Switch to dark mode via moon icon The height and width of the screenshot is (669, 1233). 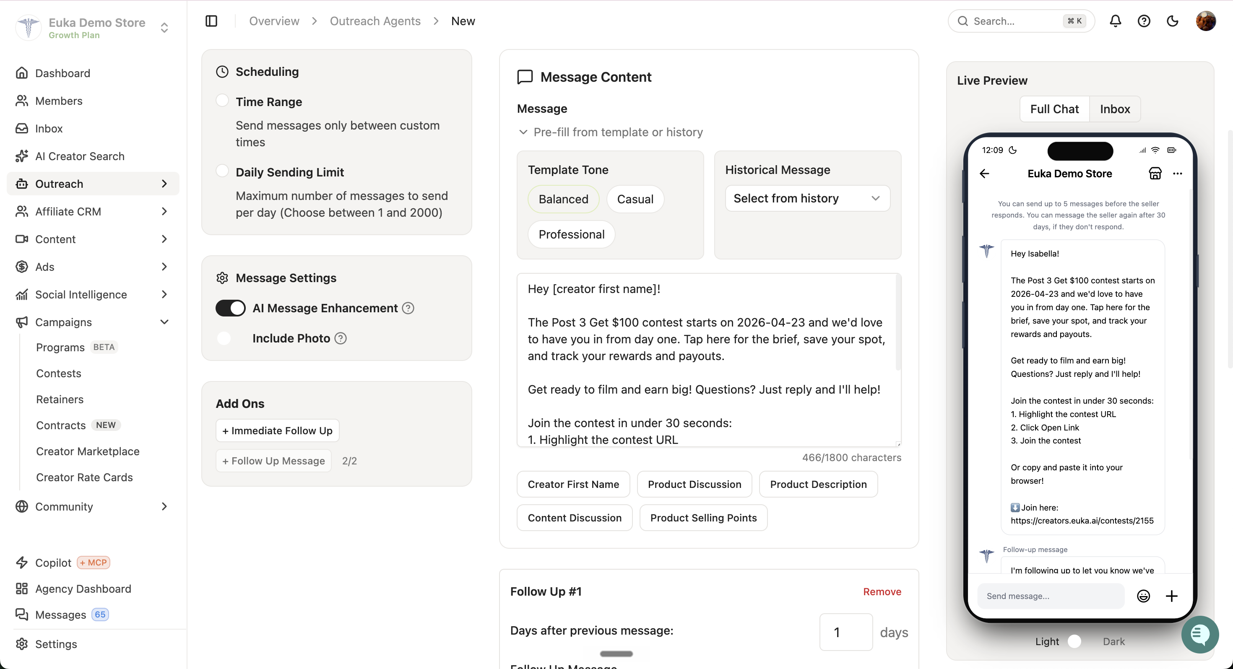click(x=1172, y=21)
